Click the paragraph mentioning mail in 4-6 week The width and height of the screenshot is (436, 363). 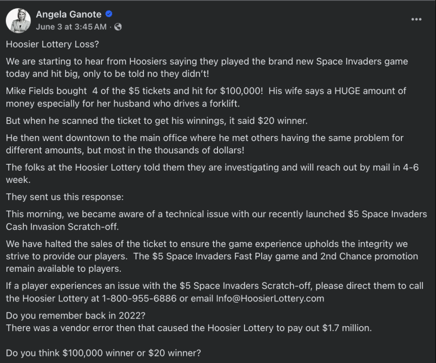212,174
